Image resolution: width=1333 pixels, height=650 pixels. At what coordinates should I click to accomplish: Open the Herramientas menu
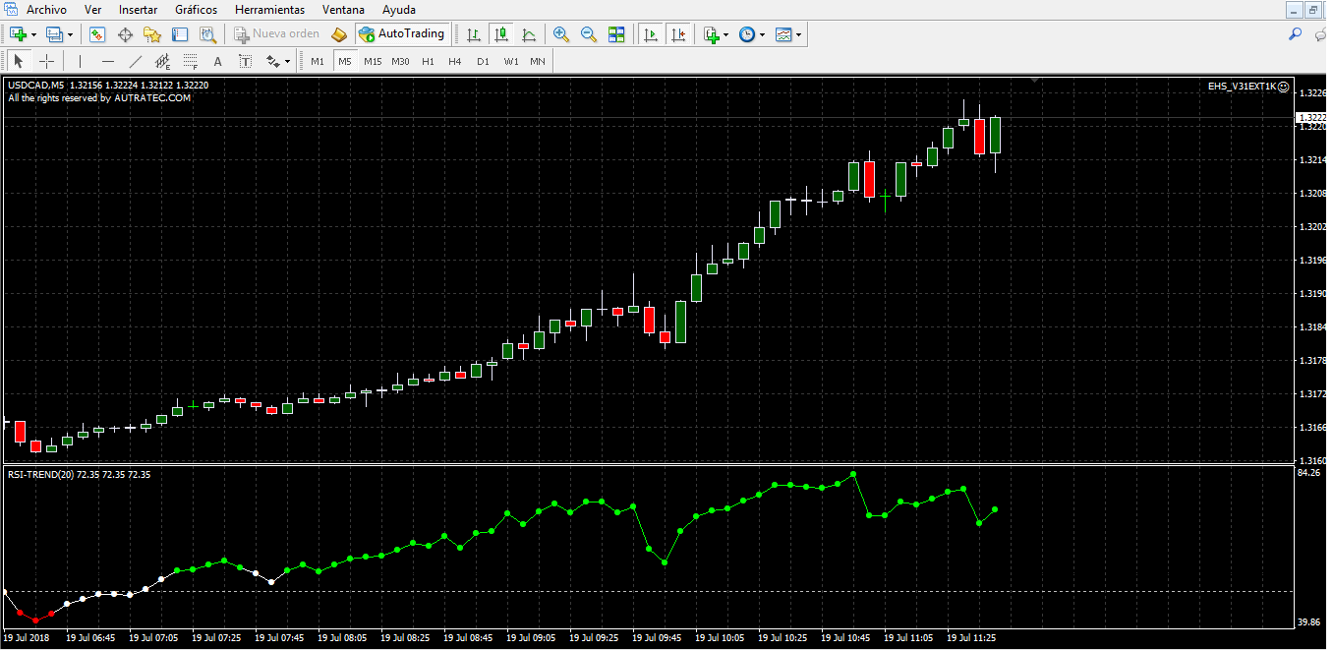coord(269,10)
